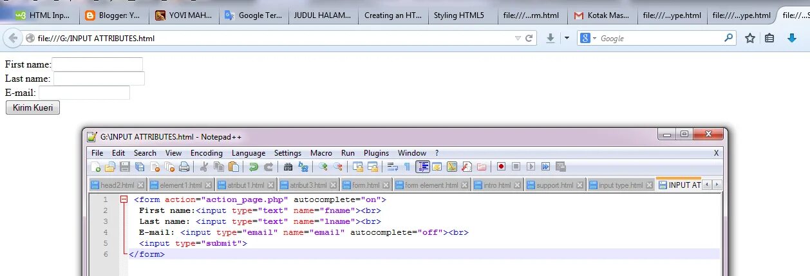Image resolution: width=810 pixels, height=276 pixels.
Task: Click the green Undo arrow in Notepad++
Action: pos(253,167)
